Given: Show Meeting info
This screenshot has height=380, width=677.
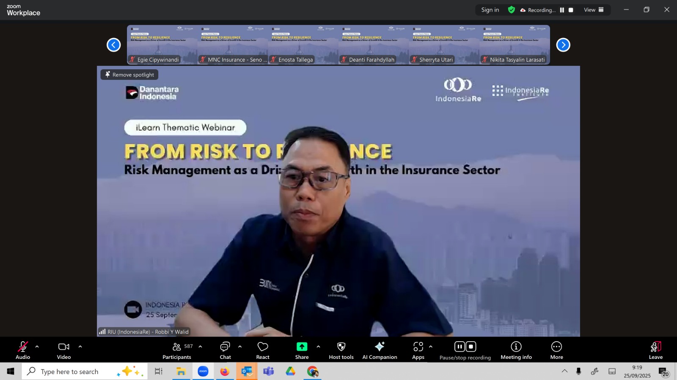Looking at the screenshot, I should pos(516,350).
